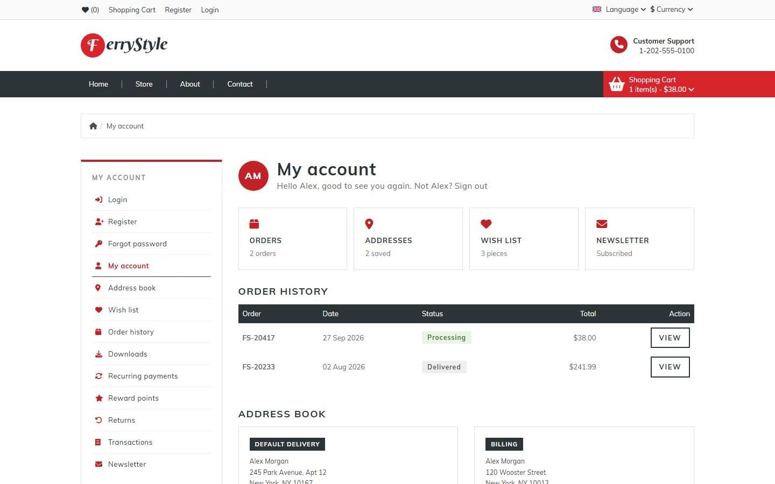This screenshot has width=775, height=484.
Task: View order FS-20417
Action: pos(670,338)
